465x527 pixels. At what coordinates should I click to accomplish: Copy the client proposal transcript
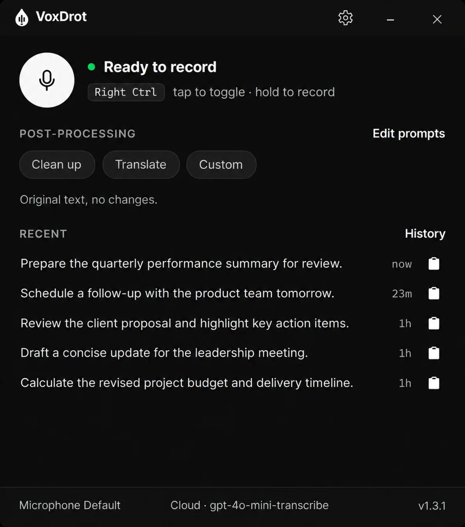[434, 323]
